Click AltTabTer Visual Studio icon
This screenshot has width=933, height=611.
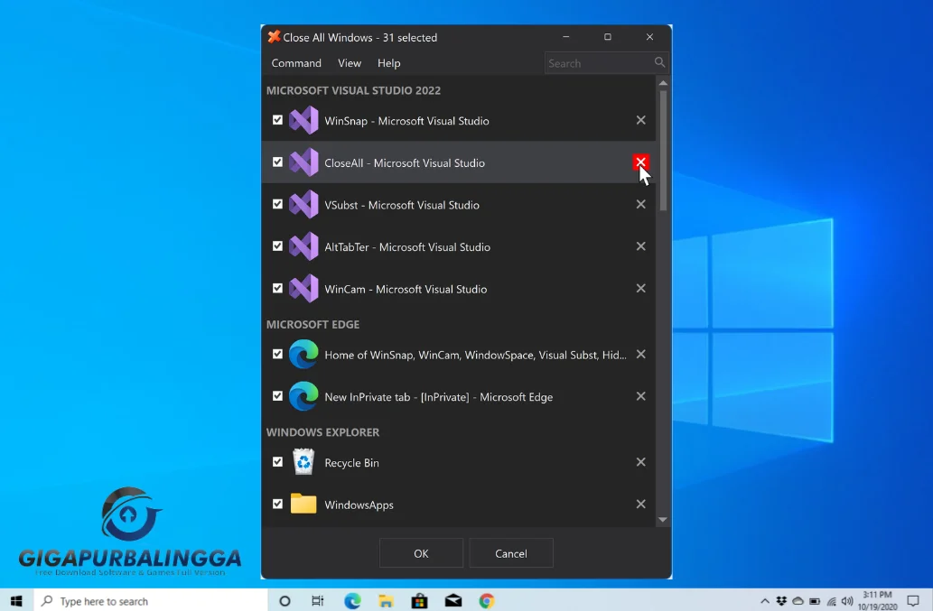tap(303, 246)
